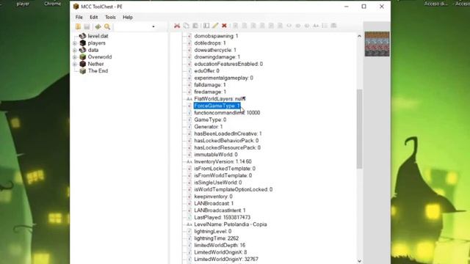Screen dimensions: 470x264
Task: Click the add long tag icon
Action: click(x=262, y=26)
